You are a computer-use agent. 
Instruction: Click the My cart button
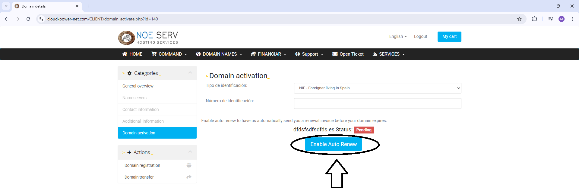(449, 37)
